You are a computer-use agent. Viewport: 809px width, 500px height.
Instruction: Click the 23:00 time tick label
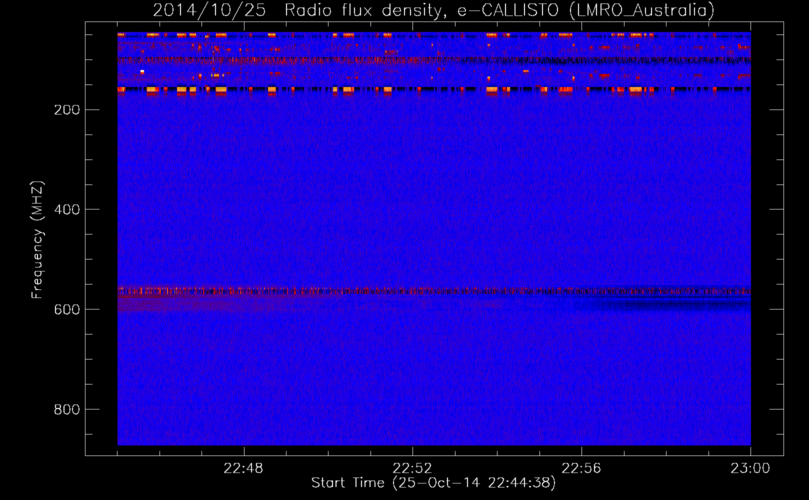(750, 468)
